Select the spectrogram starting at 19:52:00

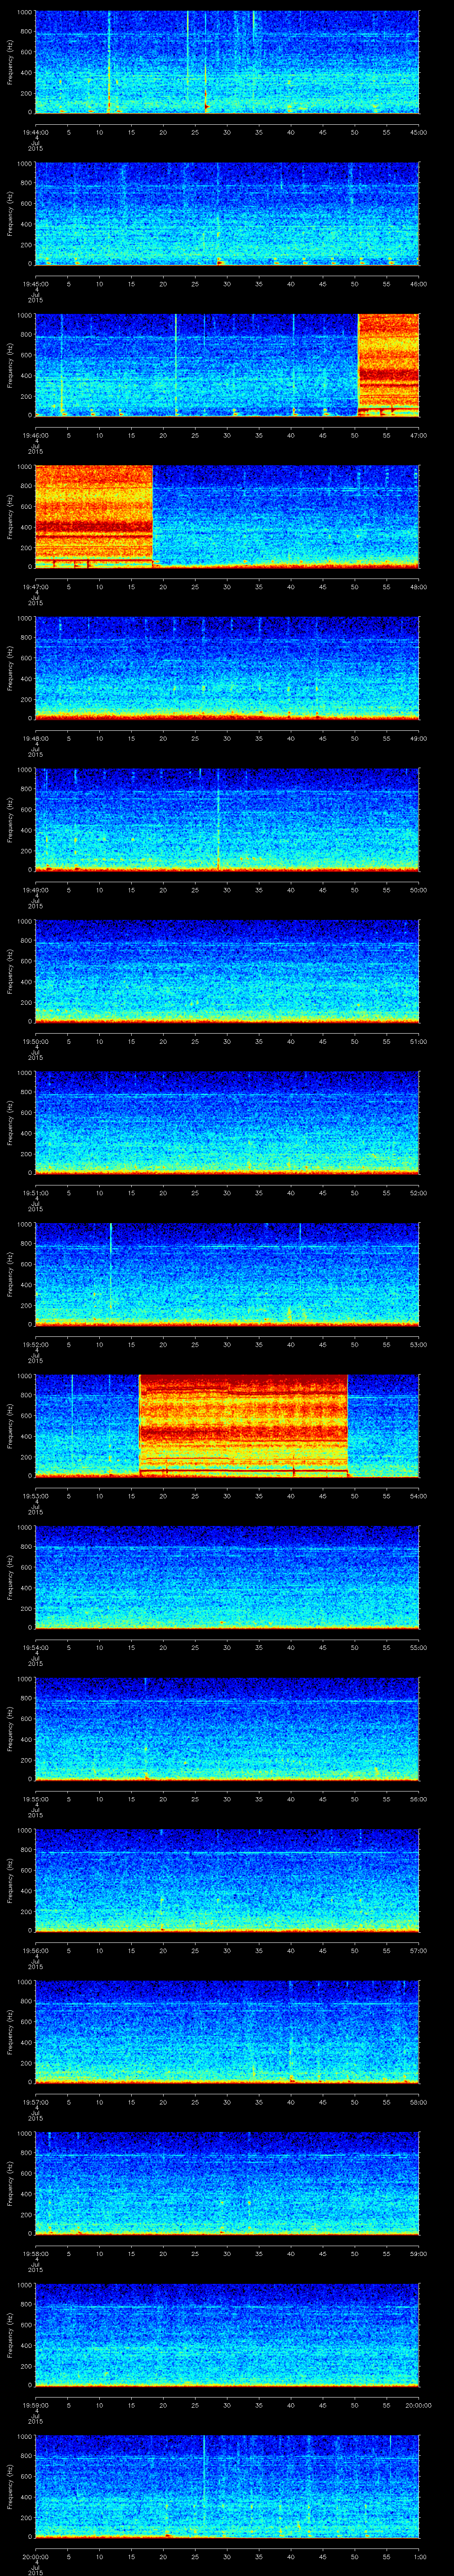click(x=227, y=1274)
